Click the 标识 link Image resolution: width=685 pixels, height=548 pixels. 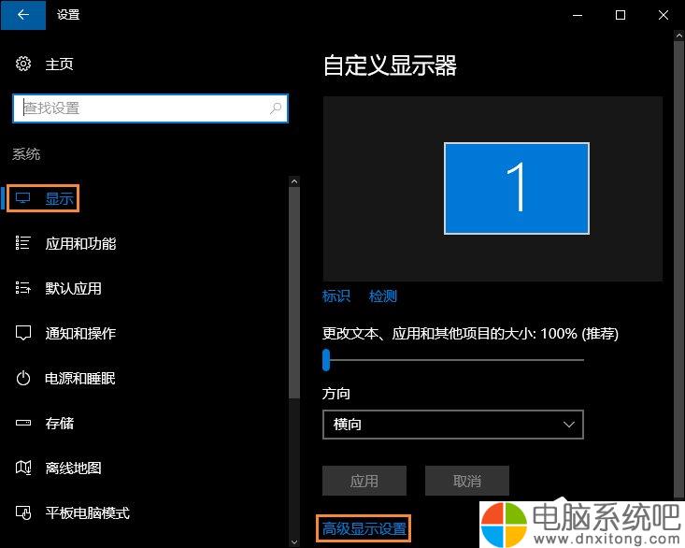(x=336, y=296)
